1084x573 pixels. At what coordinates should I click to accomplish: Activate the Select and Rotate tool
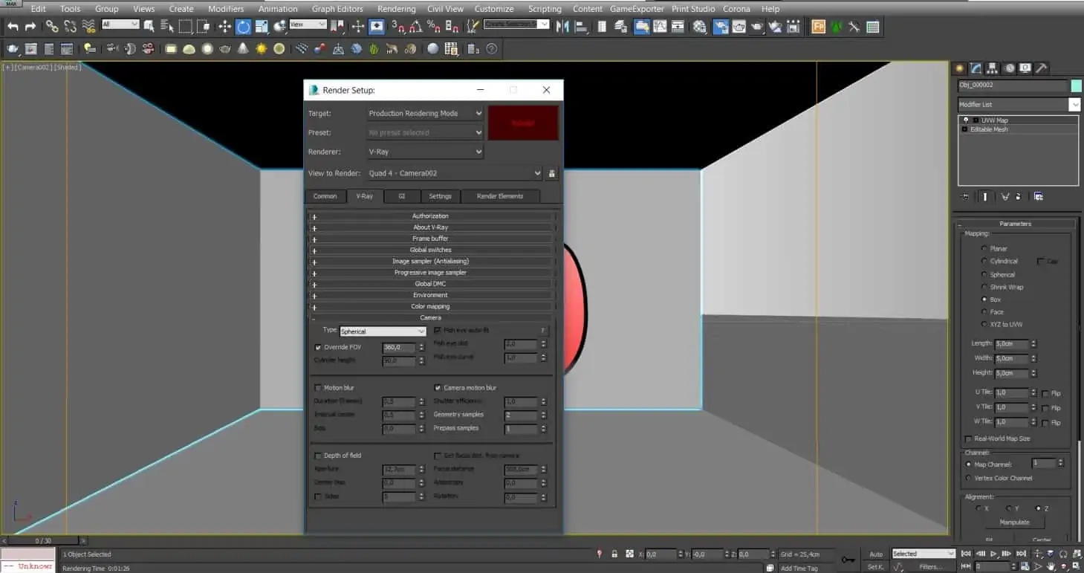point(243,27)
